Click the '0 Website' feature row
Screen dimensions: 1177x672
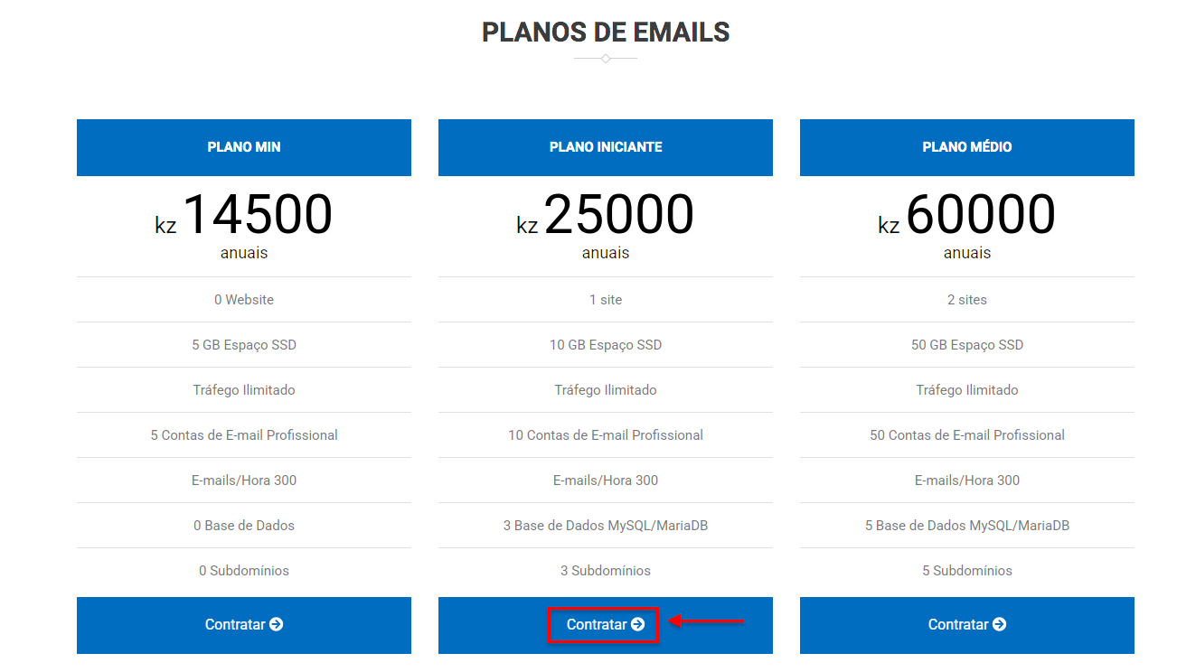pos(244,300)
